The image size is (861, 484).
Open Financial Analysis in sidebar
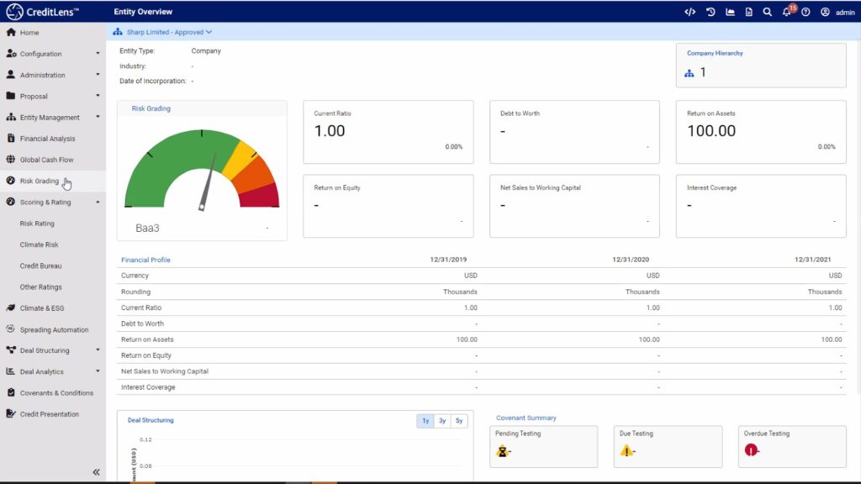(47, 139)
